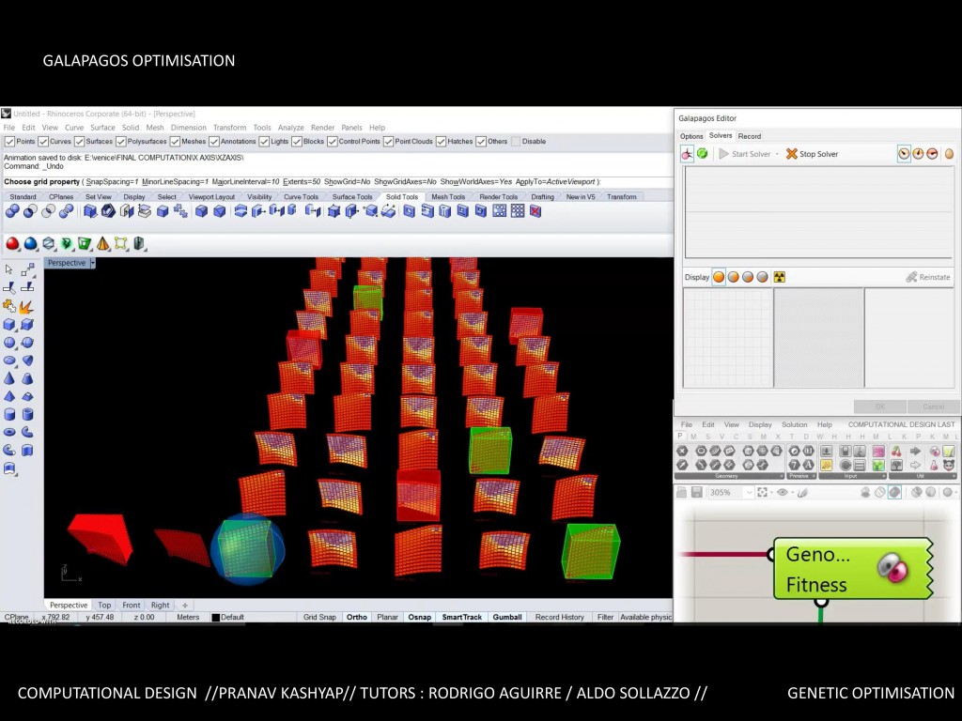Switch to the Options tab in Galapagos
The height and width of the screenshot is (721, 962).
[x=691, y=136]
